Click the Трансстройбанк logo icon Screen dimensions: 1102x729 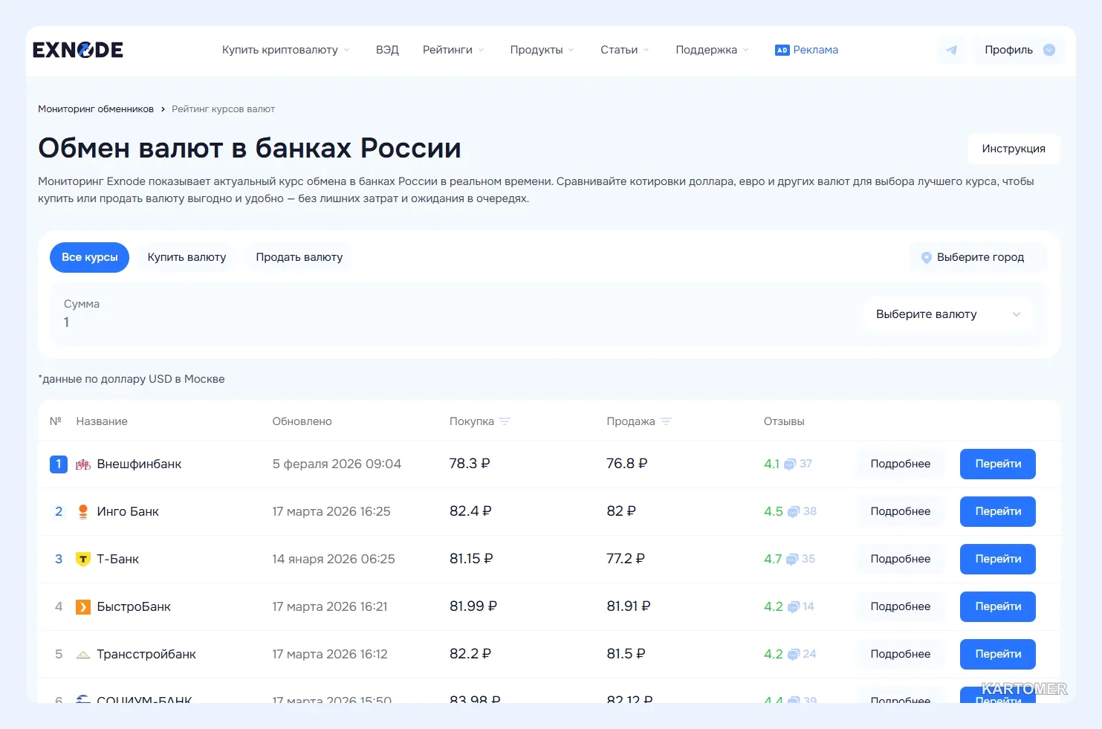[x=83, y=655]
